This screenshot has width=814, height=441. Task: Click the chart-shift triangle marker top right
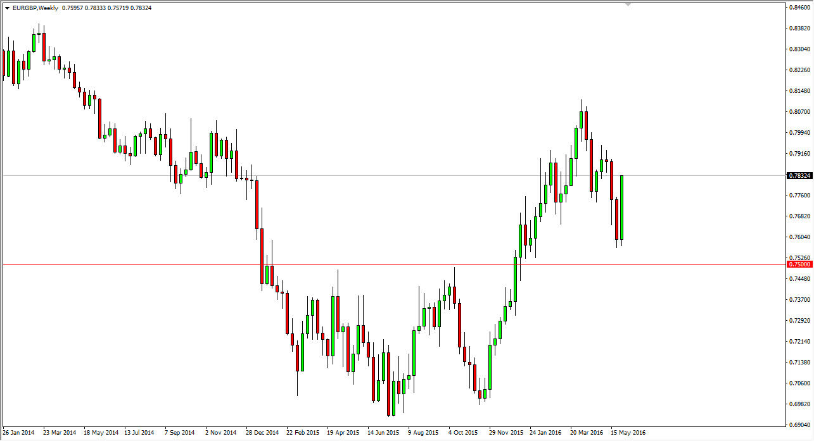(628, 5)
